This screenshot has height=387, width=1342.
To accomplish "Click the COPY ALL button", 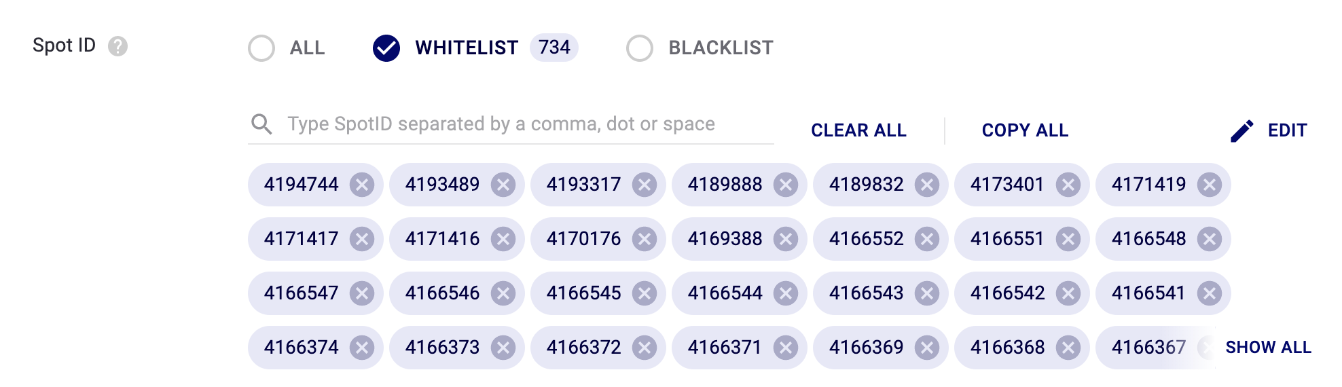I will [1025, 130].
